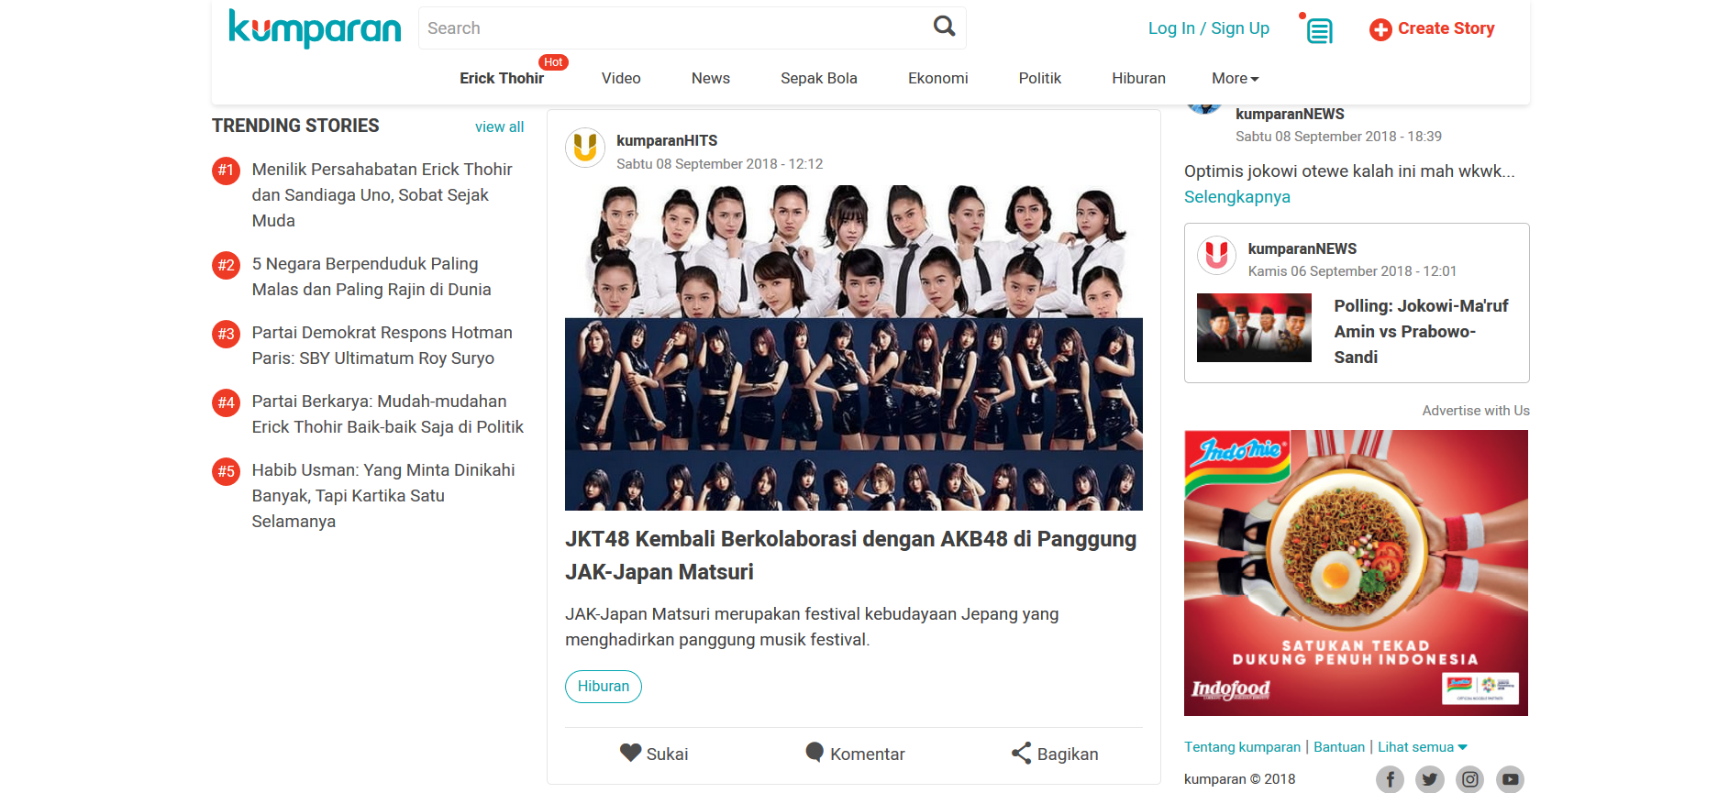Go to the Erick Thohir hot topic
This screenshot has width=1729, height=793.
point(502,79)
